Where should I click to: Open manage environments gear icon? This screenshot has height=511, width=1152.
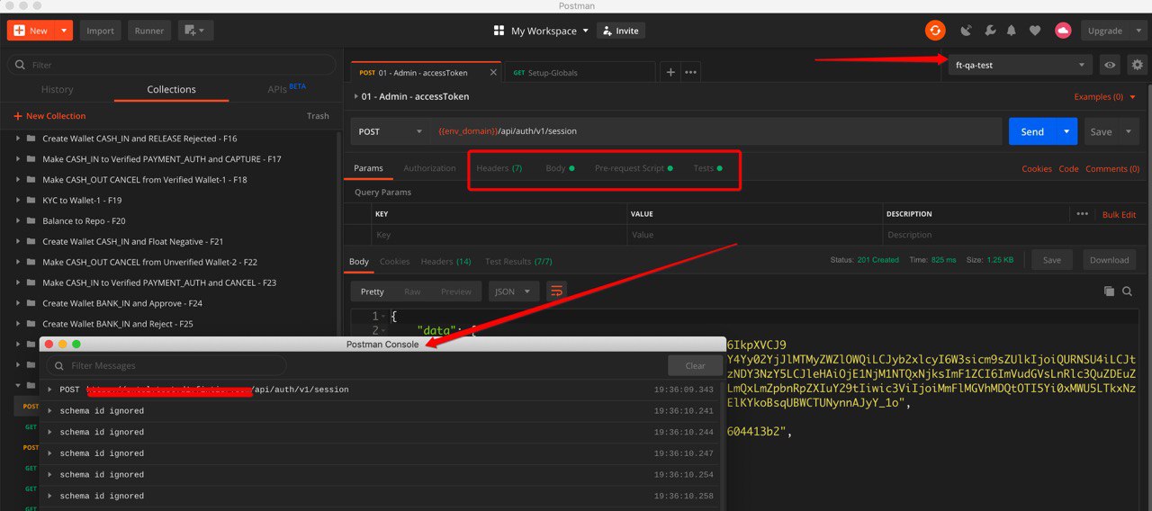tap(1138, 65)
